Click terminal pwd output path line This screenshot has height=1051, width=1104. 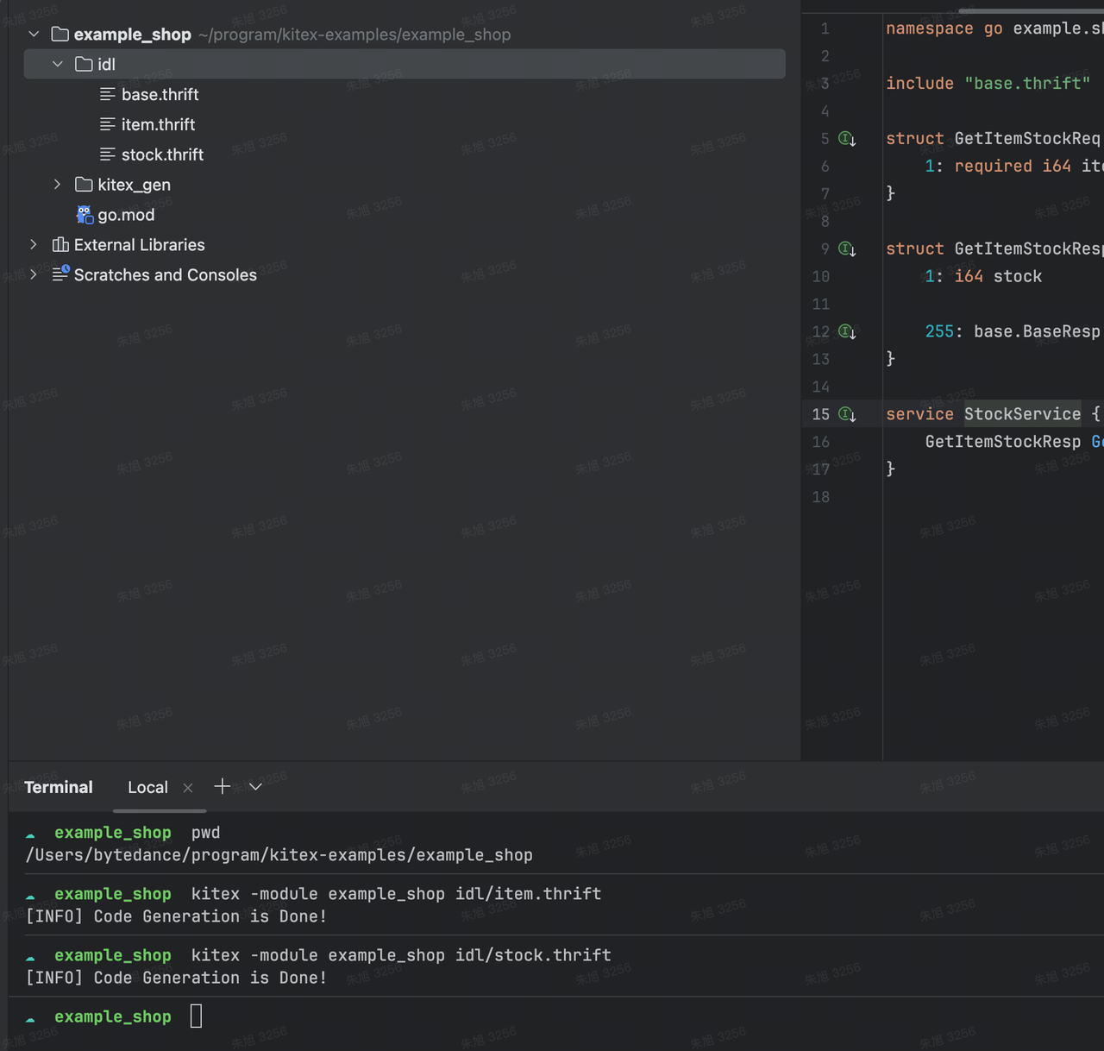pos(279,855)
